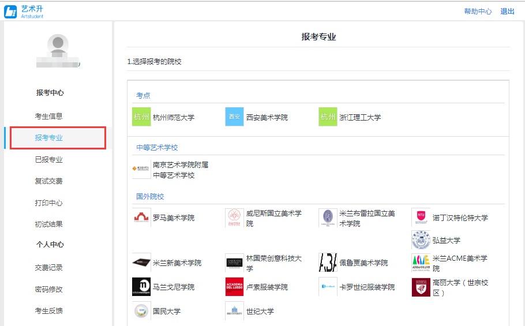Select 报考专业 sidebar menu item
525x326 pixels.
pos(48,138)
